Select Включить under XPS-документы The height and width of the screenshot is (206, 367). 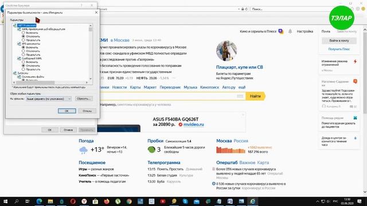click(23, 47)
